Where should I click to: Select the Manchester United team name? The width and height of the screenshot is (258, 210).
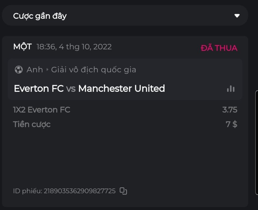pos(121,88)
